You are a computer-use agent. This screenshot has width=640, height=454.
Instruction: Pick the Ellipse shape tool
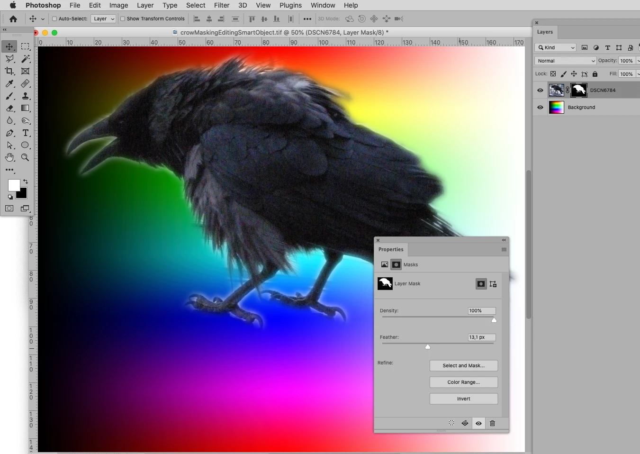tap(26, 145)
